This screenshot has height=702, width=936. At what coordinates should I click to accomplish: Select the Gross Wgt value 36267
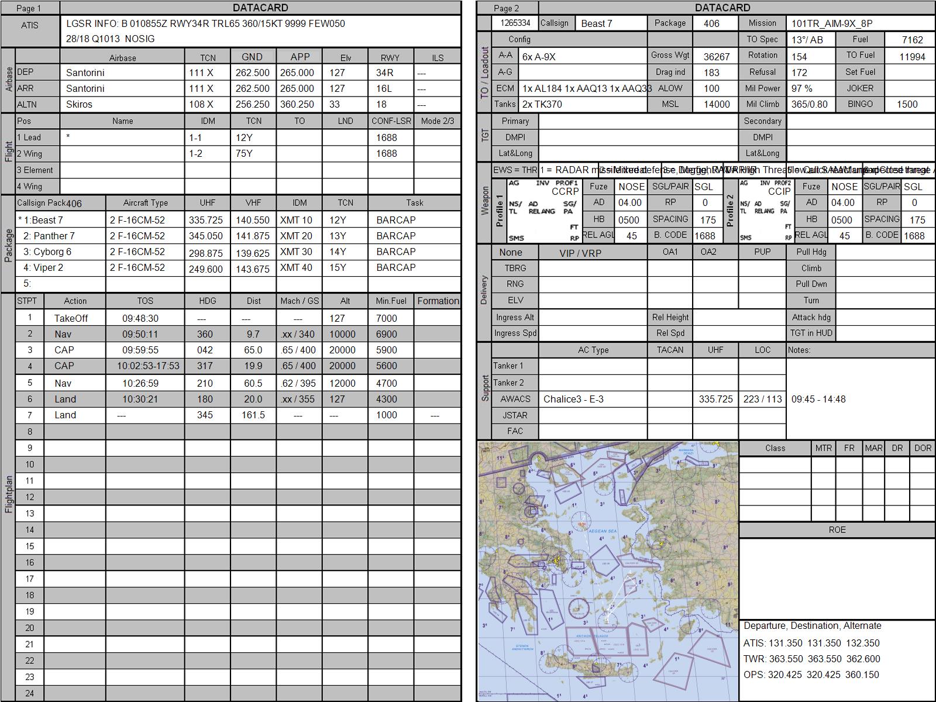point(716,56)
